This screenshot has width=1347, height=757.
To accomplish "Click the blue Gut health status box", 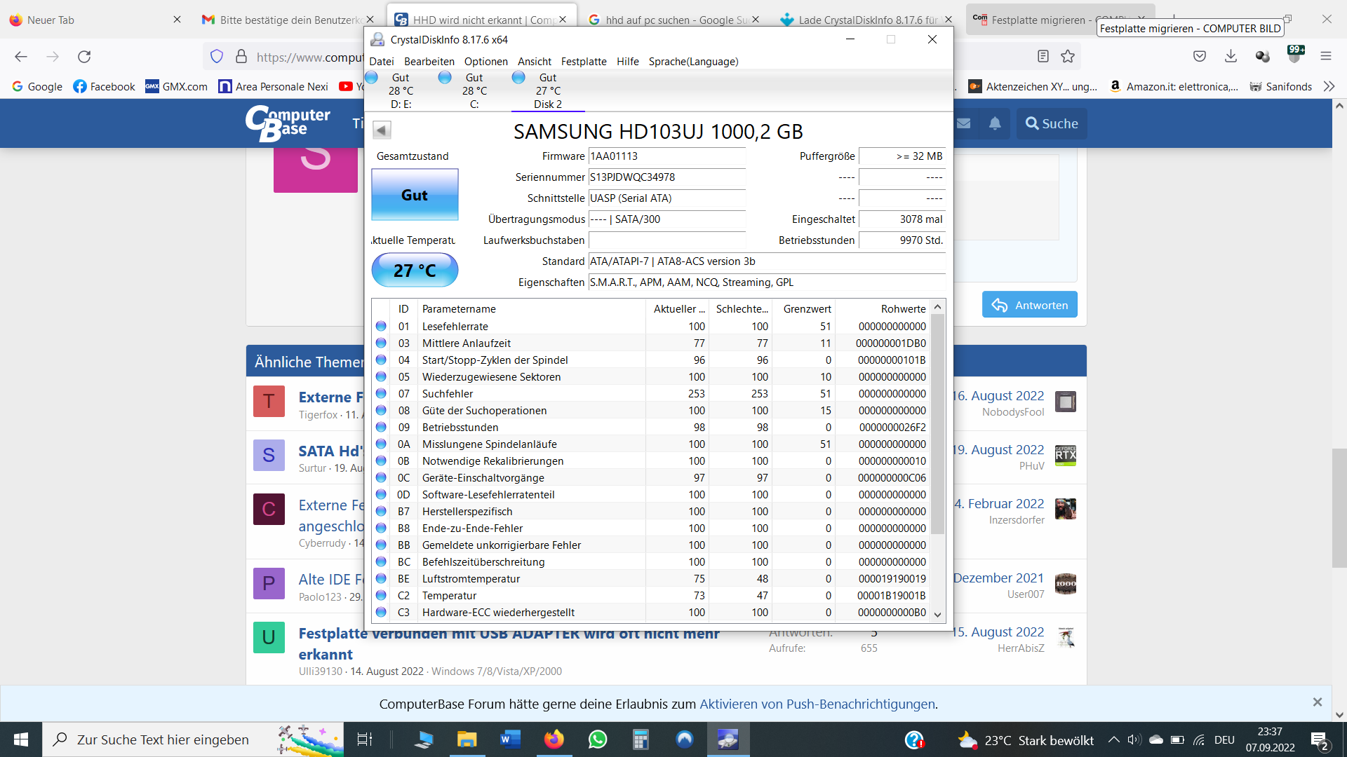I will tap(415, 195).
